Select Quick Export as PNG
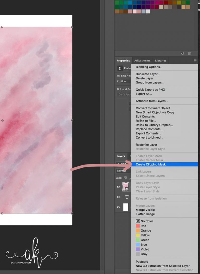 click(151, 90)
